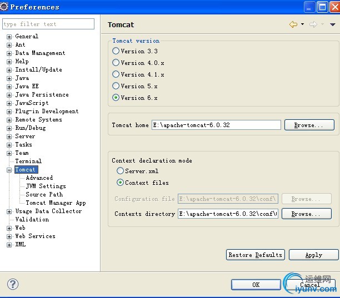The height and width of the screenshot is (298, 340).
Task: Select the Web preferences item
Action: [x=21, y=228]
